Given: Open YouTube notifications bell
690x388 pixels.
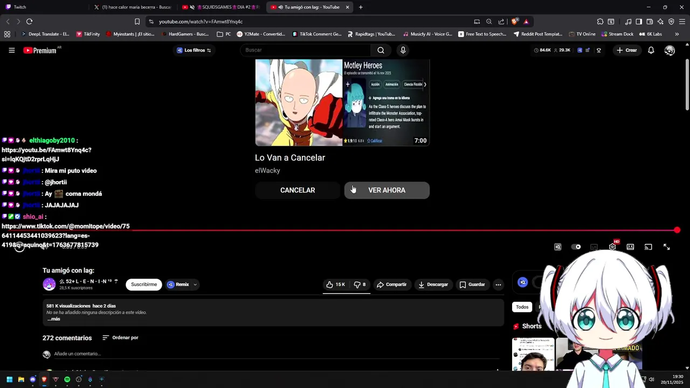Looking at the screenshot, I should (651, 50).
